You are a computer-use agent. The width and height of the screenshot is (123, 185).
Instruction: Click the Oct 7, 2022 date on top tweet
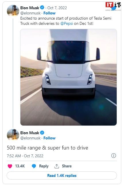click(57, 8)
